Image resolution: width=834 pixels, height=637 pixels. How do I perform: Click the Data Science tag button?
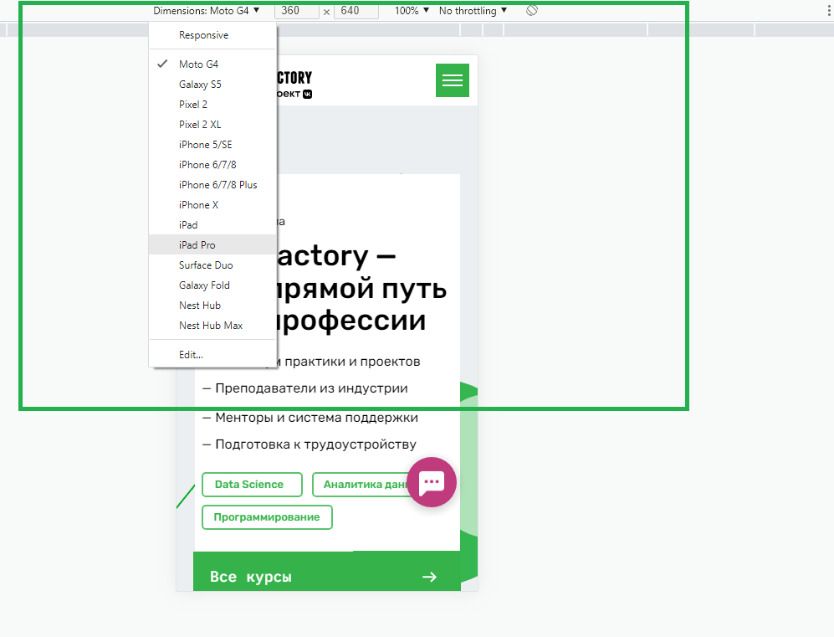pyautogui.click(x=249, y=485)
